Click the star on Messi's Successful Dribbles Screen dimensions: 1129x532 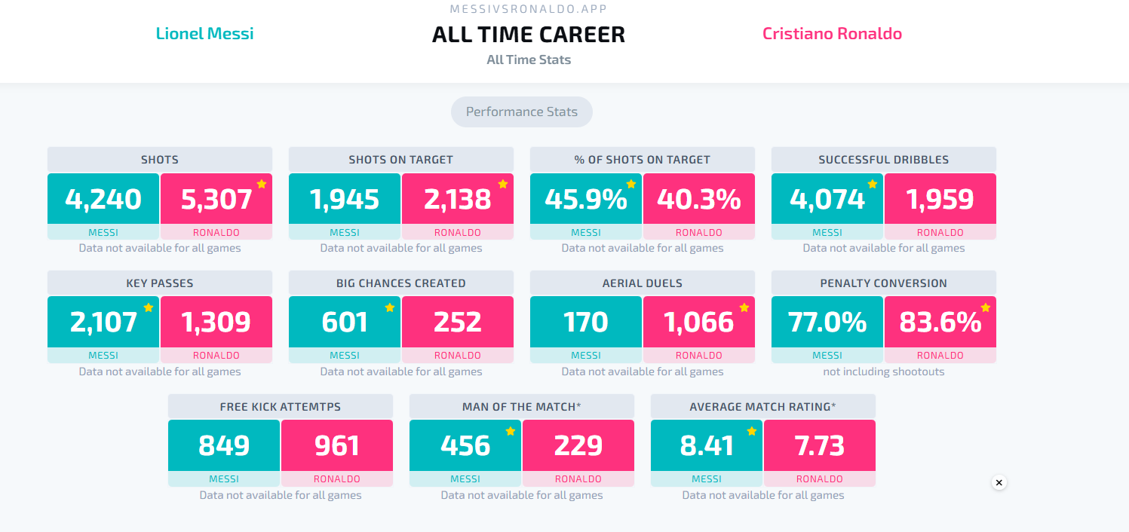[873, 184]
